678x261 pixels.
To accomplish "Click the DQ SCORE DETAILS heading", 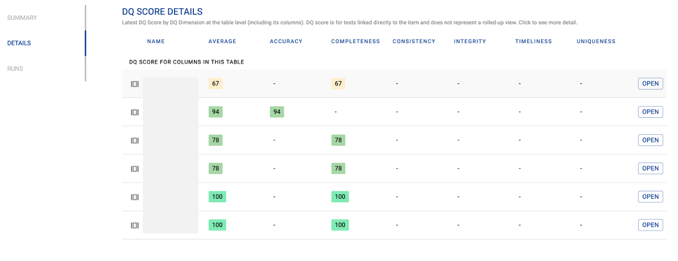I will tap(162, 11).
